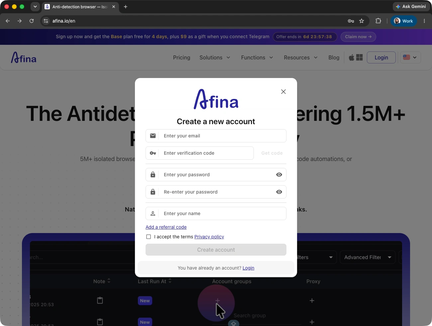
Task: Reload the afina.io page
Action: point(32,21)
